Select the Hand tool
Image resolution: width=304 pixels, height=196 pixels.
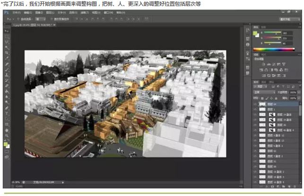(7, 130)
